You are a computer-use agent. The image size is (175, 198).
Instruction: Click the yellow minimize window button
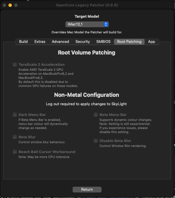coord(10,5)
